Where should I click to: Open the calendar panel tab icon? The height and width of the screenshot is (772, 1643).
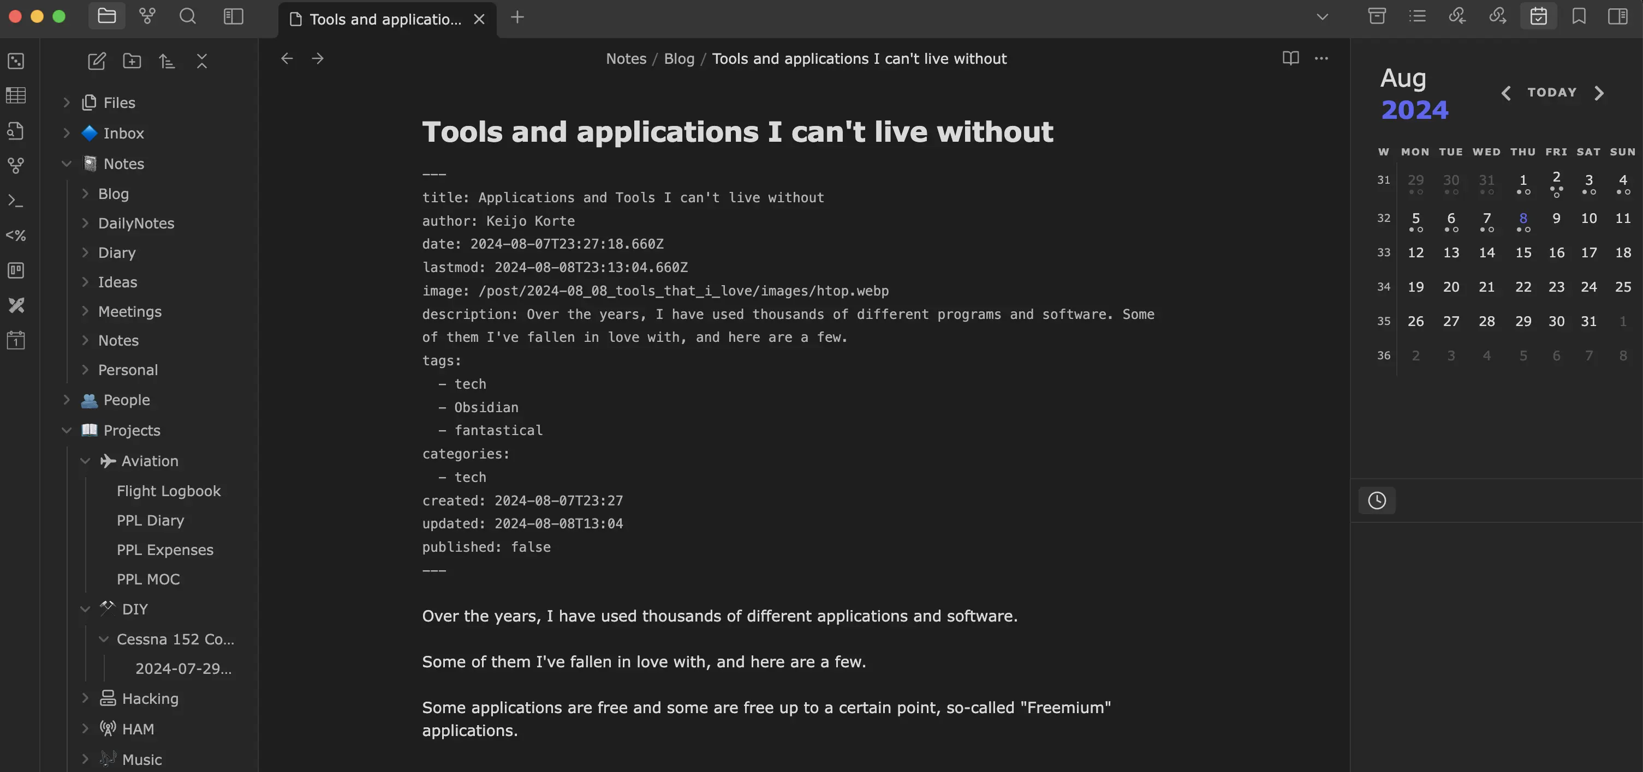[x=1538, y=16]
